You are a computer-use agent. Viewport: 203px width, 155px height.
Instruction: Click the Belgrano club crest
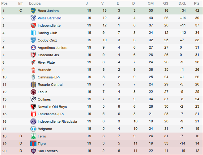click(x=33, y=129)
